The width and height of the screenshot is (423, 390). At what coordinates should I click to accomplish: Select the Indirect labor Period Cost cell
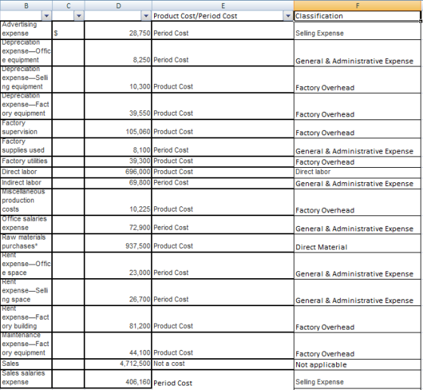tap(223, 183)
